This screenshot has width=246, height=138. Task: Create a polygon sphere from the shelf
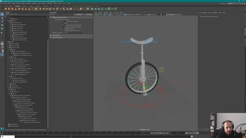point(5,9)
